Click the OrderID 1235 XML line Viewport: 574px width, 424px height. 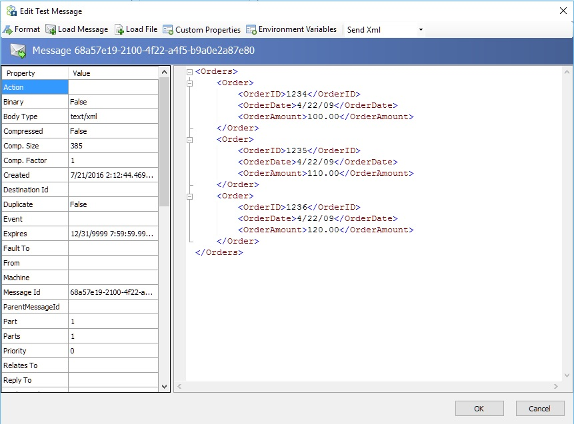pos(299,150)
